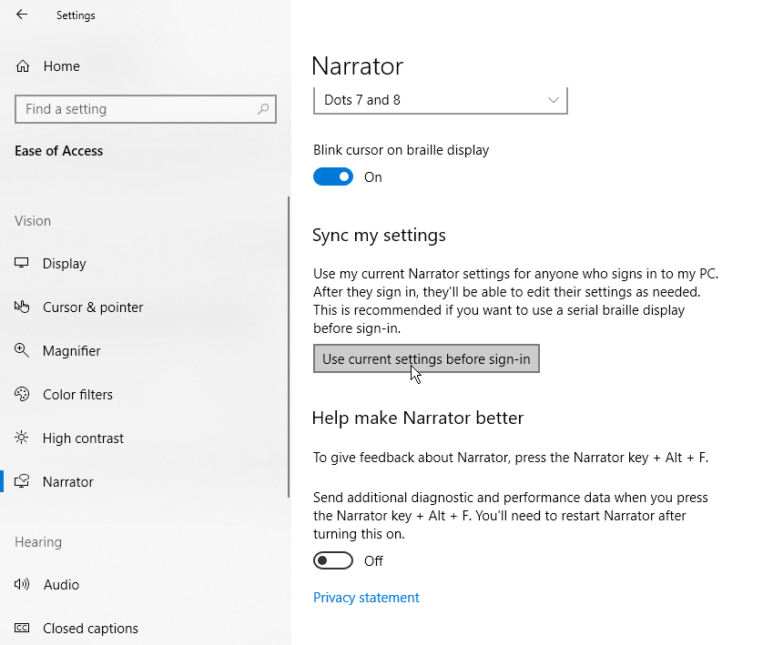The height and width of the screenshot is (645, 763).
Task: Click the Vision section label
Action: point(33,221)
